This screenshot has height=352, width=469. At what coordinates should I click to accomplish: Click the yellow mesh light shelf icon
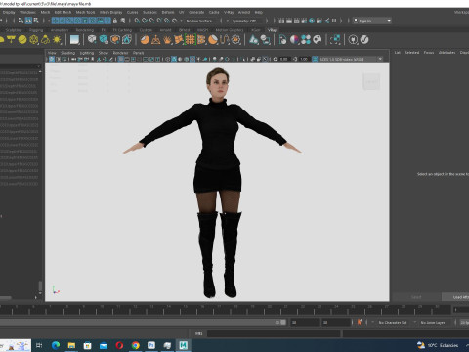[x=34, y=40]
